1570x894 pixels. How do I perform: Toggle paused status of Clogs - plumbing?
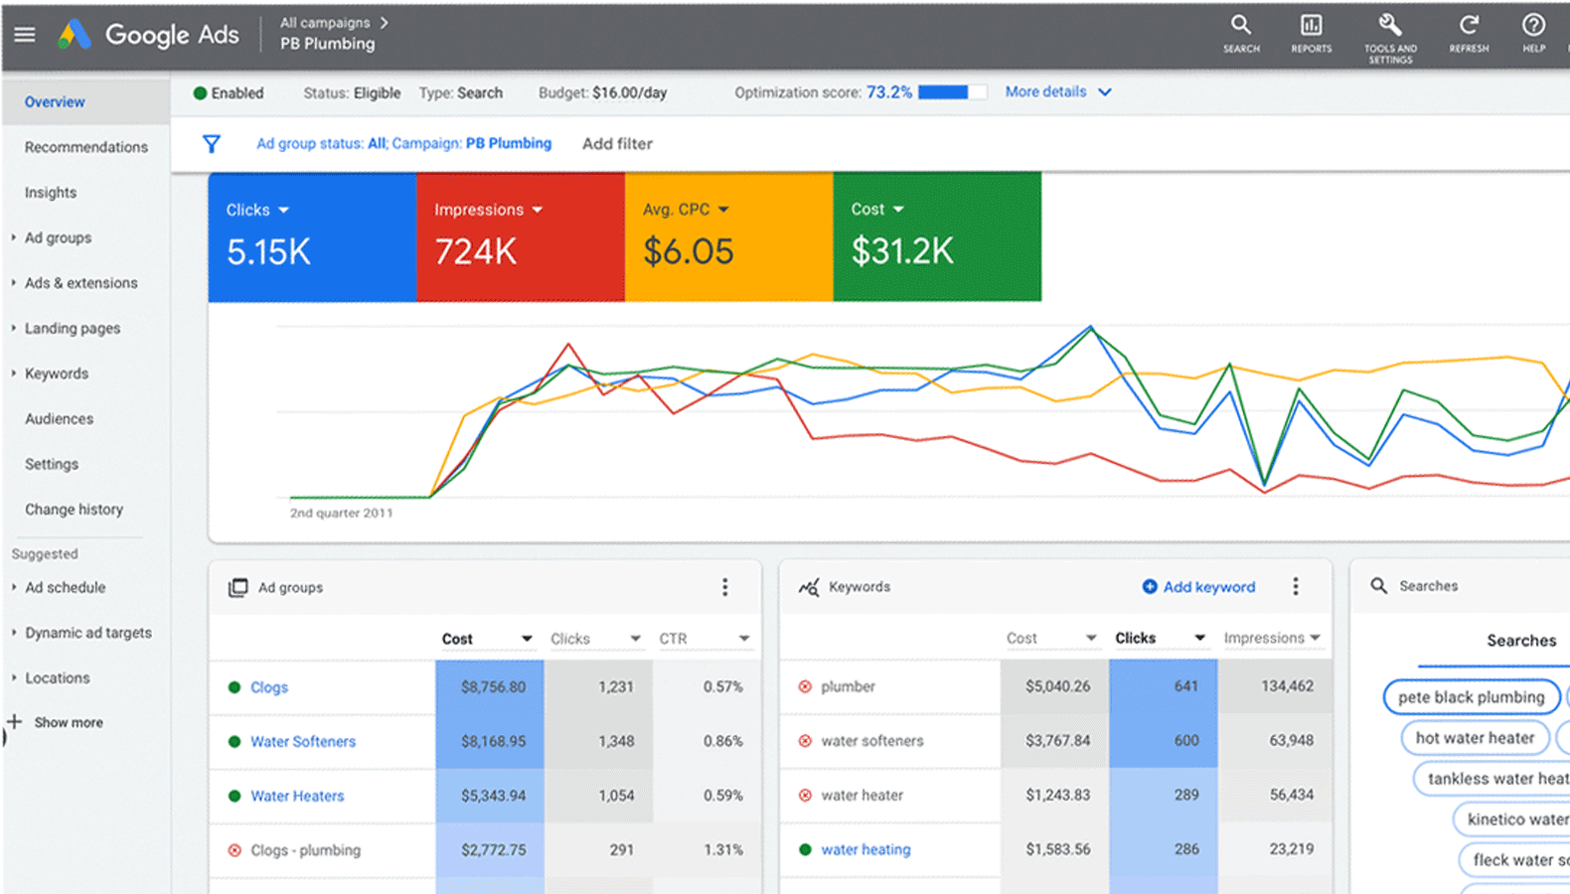tap(235, 850)
